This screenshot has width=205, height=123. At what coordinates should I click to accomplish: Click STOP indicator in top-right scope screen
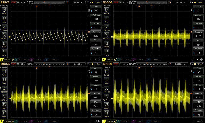pos(116,2)
